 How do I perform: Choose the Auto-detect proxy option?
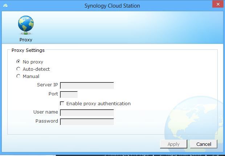19,69
